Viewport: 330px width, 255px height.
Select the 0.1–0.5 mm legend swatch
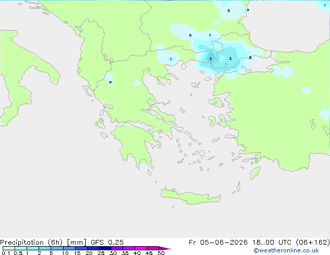pyautogui.click(x=9, y=248)
